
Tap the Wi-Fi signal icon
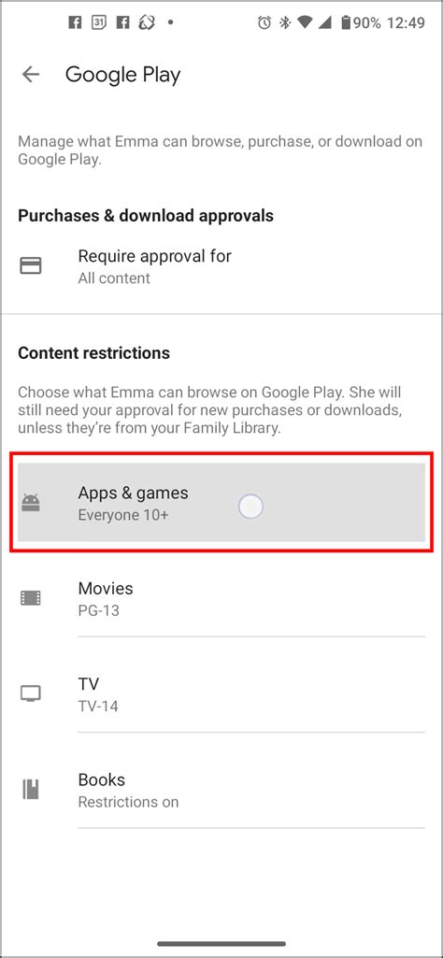click(x=305, y=23)
